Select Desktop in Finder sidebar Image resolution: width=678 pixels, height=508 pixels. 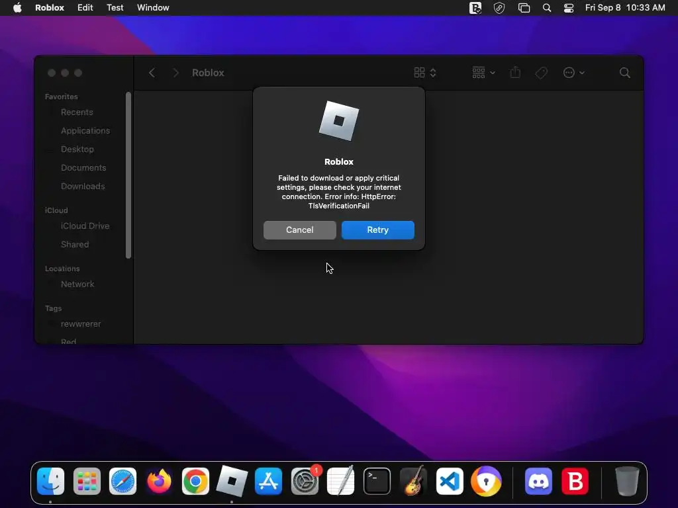[x=77, y=149]
